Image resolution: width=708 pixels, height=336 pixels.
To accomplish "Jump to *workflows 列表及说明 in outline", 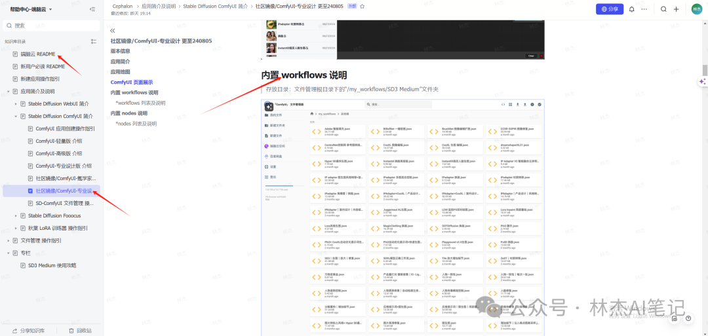I will pos(140,103).
